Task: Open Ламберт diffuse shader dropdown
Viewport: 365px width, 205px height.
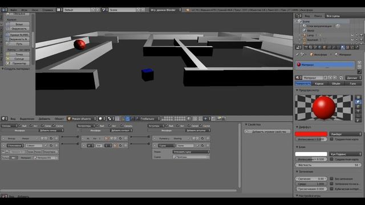Action: pyautogui.click(x=346, y=134)
